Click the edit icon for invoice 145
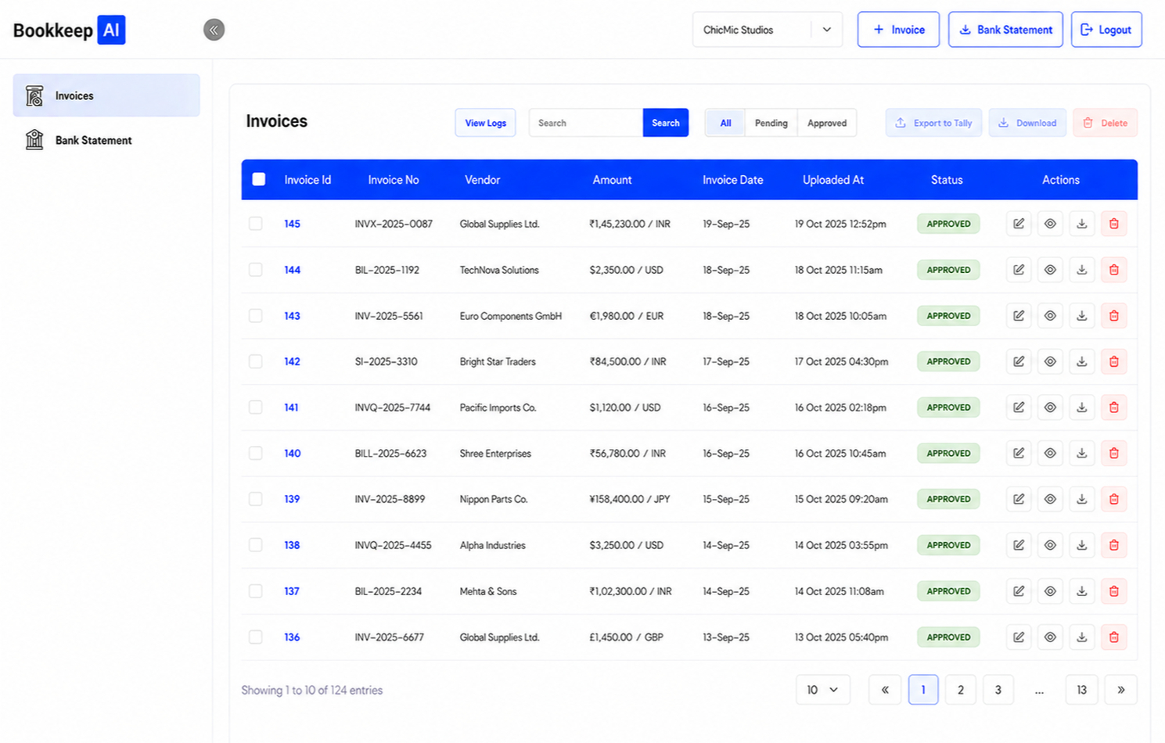 pos(1018,224)
